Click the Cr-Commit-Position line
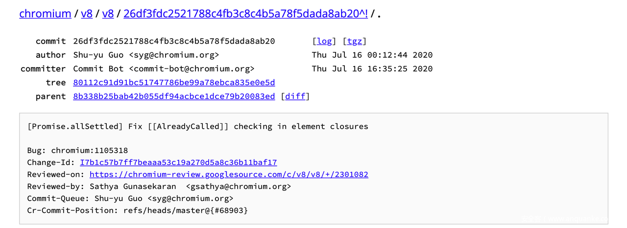The width and height of the screenshot is (627, 228). pos(138,210)
